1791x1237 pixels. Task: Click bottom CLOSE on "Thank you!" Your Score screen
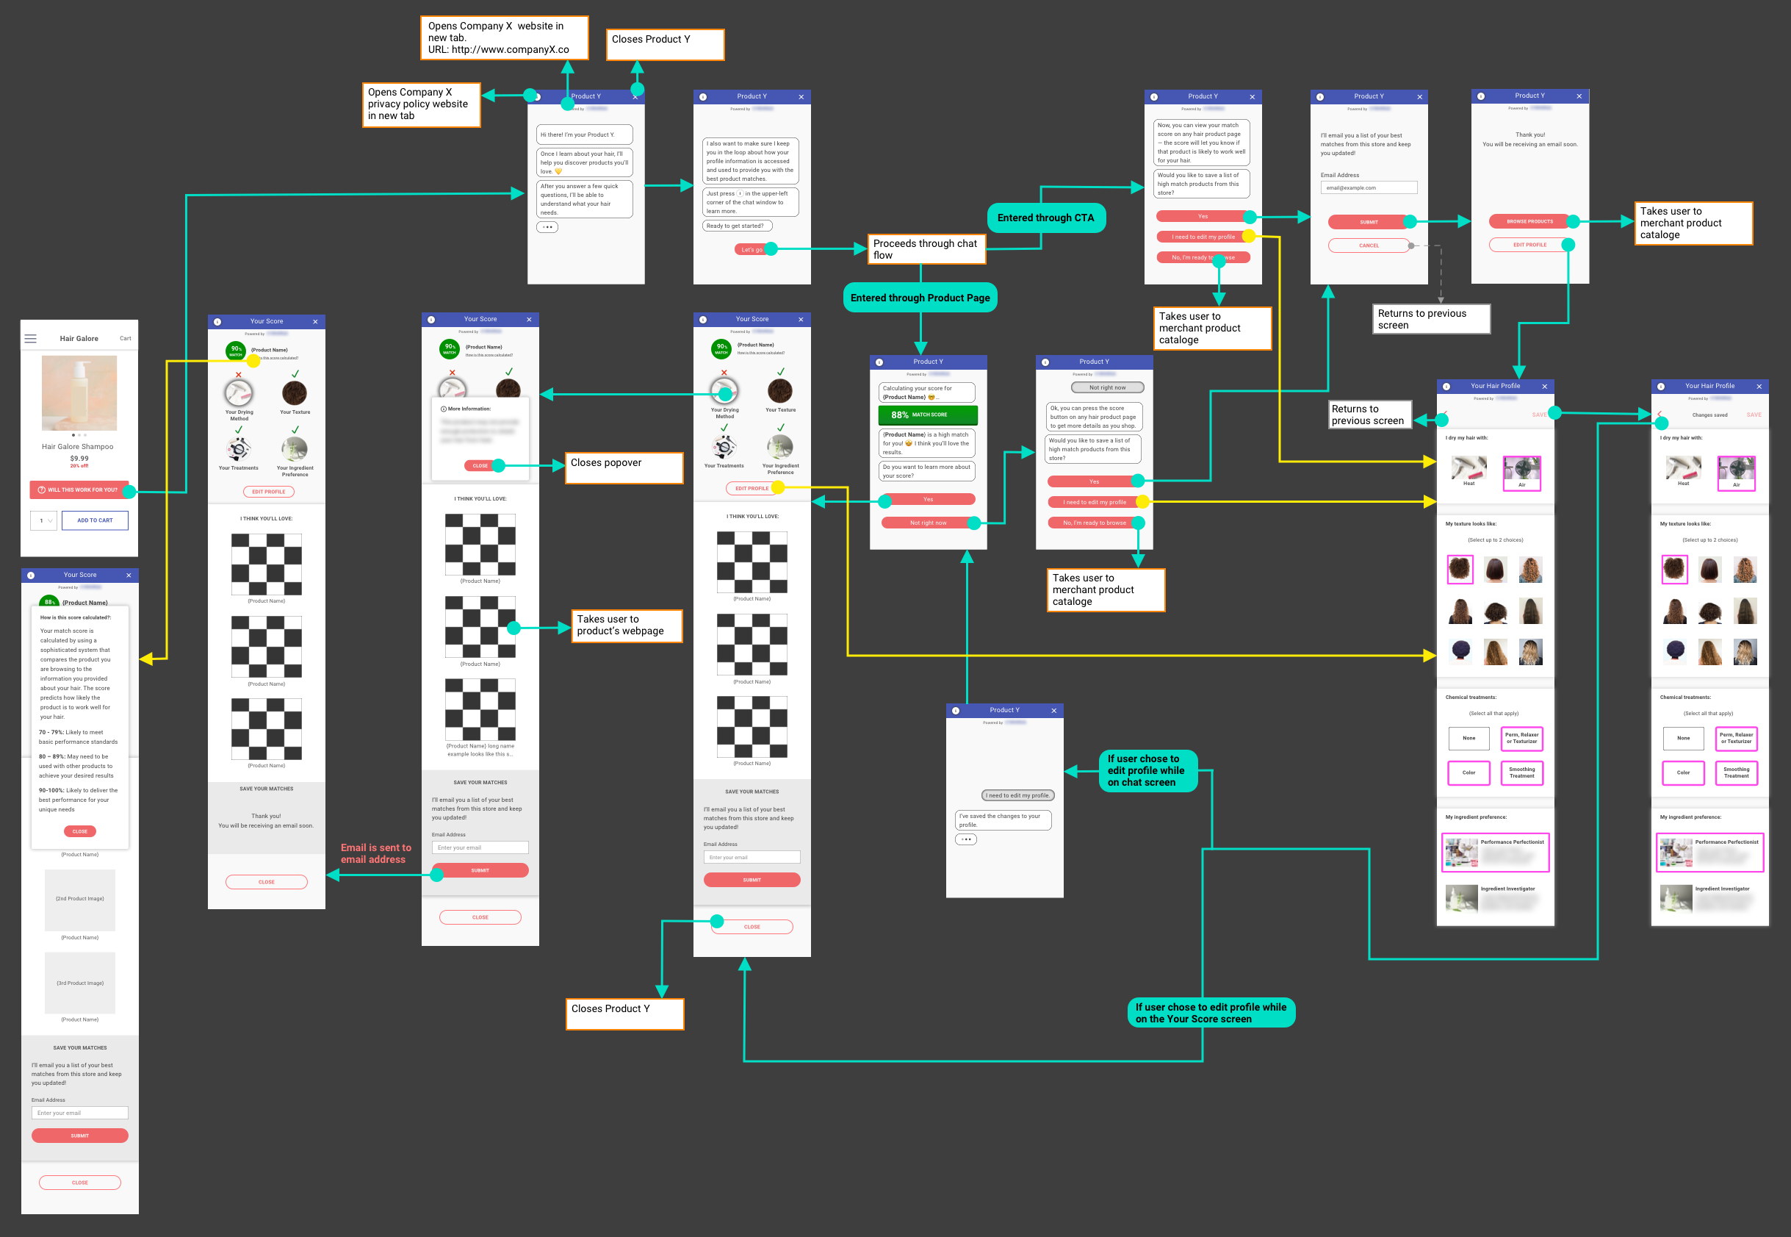[x=267, y=882]
